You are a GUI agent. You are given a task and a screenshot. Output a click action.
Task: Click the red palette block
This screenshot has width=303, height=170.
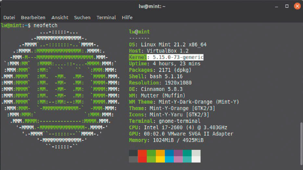pos(142,156)
